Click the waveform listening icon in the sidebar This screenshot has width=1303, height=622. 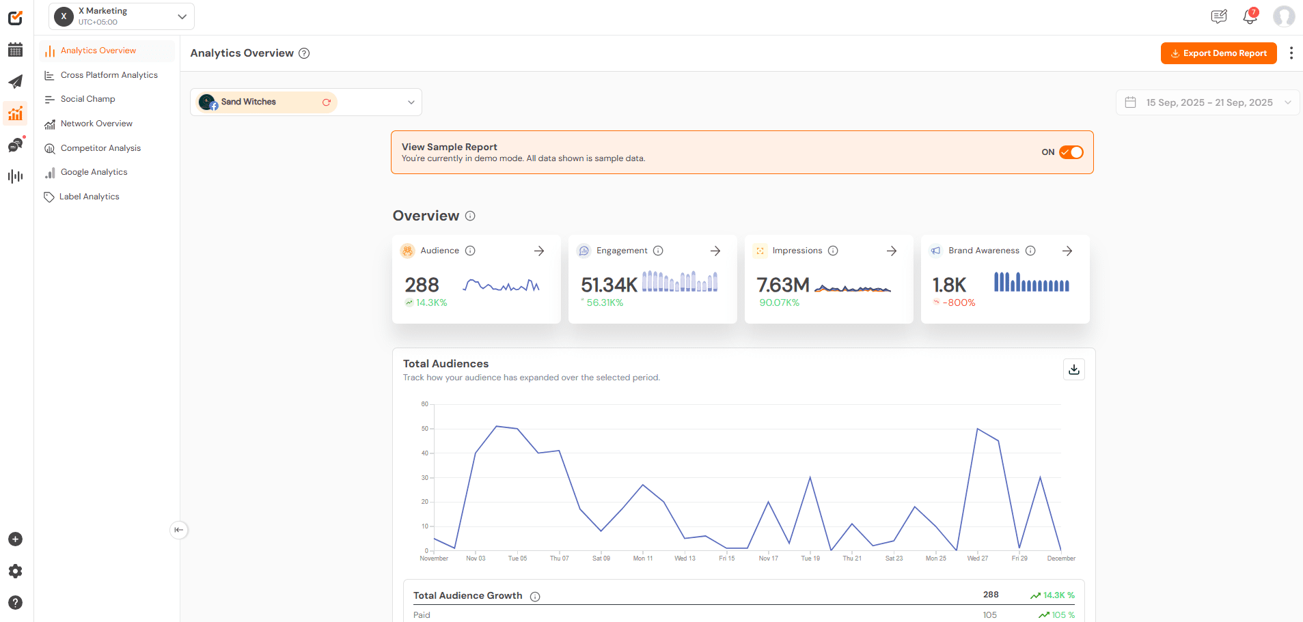[15, 176]
